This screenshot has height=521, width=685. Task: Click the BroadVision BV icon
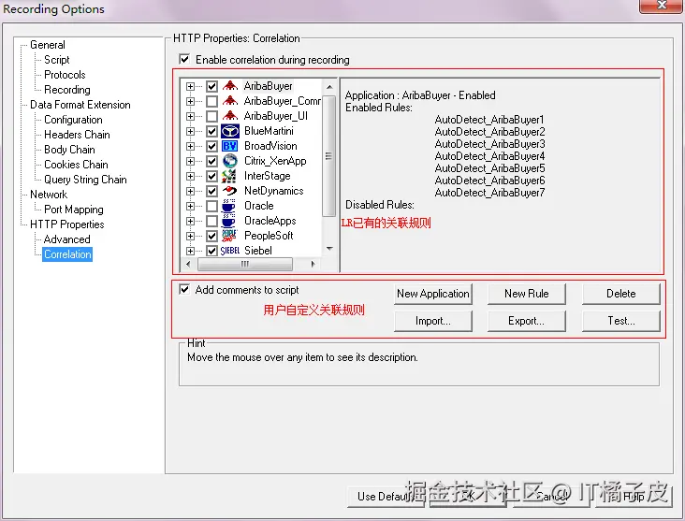click(230, 146)
